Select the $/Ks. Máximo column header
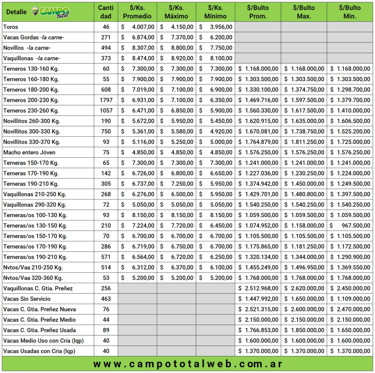 point(176,12)
